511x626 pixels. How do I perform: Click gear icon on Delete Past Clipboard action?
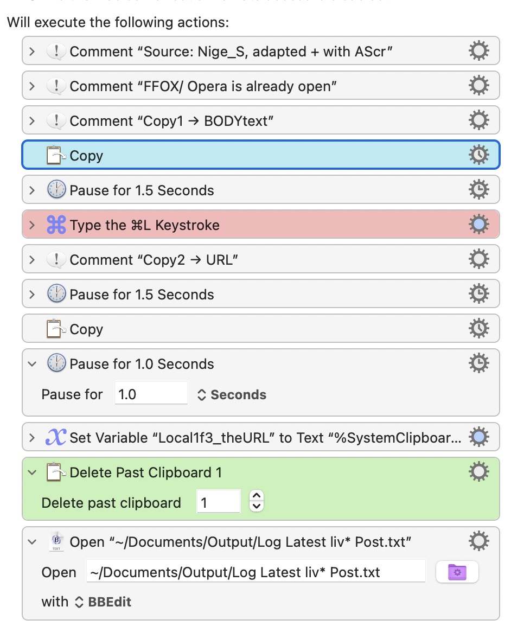[478, 472]
